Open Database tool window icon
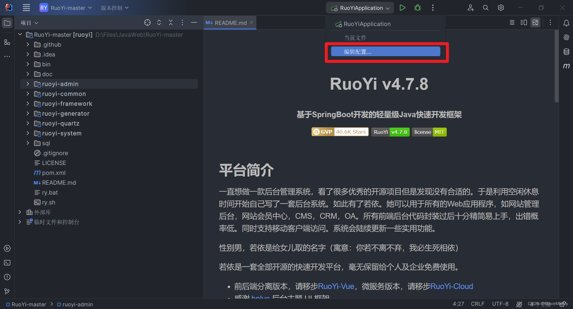 (x=566, y=52)
